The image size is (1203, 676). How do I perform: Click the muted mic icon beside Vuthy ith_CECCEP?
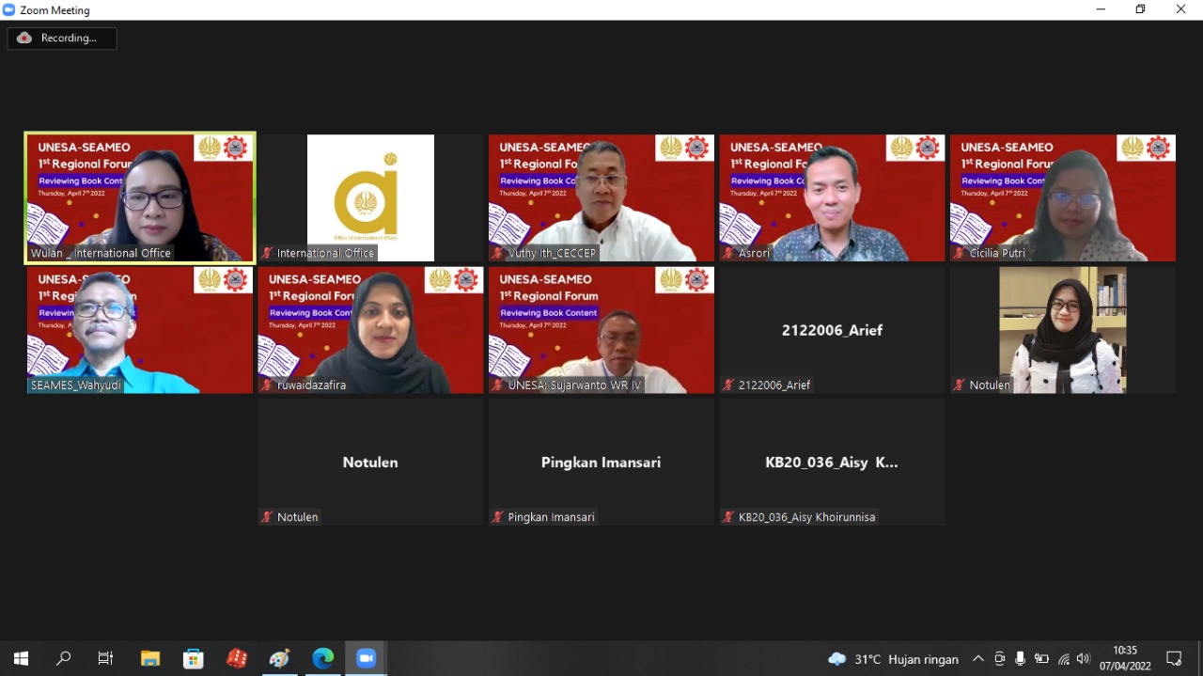[x=498, y=253]
